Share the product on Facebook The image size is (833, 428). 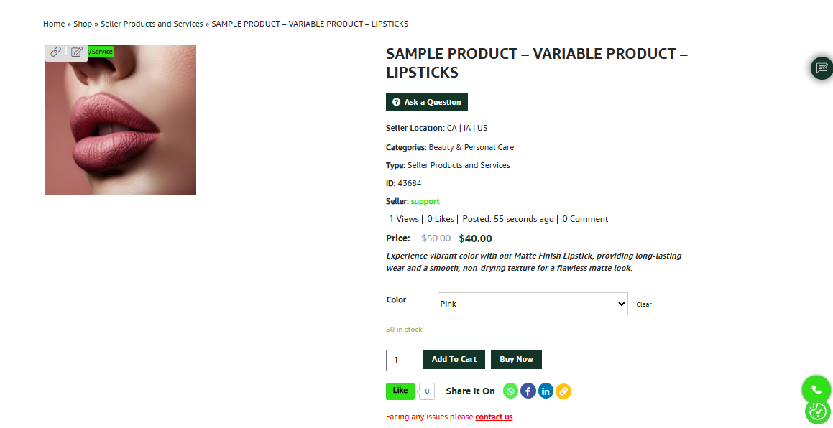[528, 391]
